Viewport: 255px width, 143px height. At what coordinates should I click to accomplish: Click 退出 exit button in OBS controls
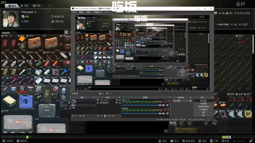tap(203, 115)
